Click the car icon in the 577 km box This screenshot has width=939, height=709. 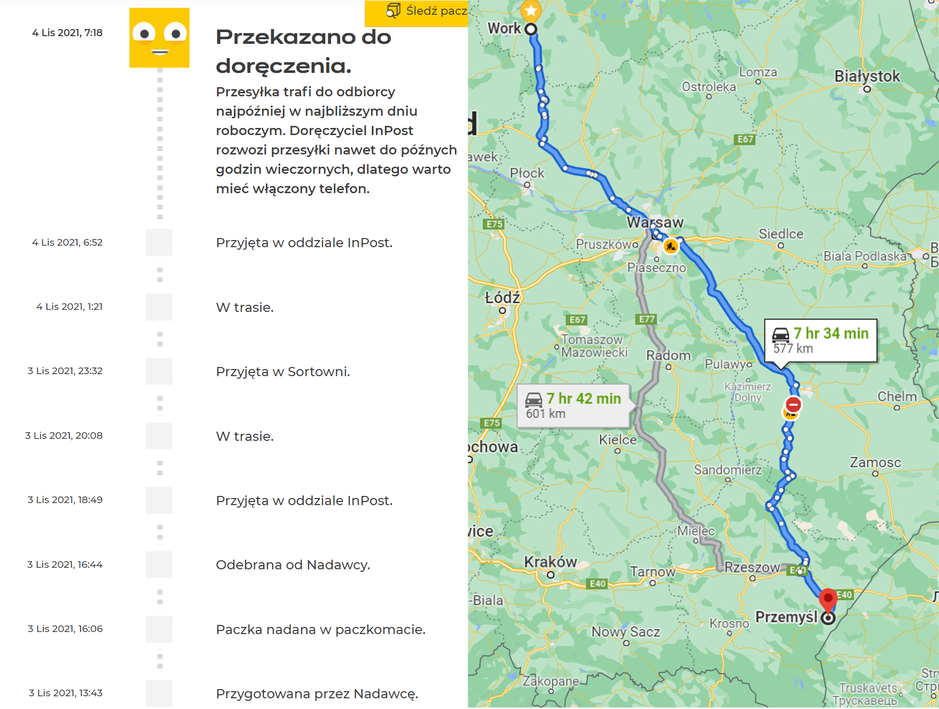point(781,335)
